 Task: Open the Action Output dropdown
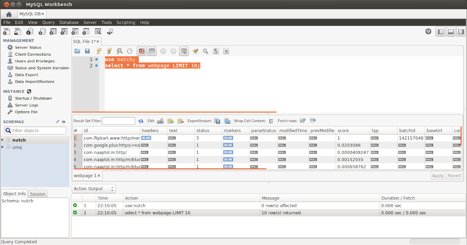tap(95, 189)
